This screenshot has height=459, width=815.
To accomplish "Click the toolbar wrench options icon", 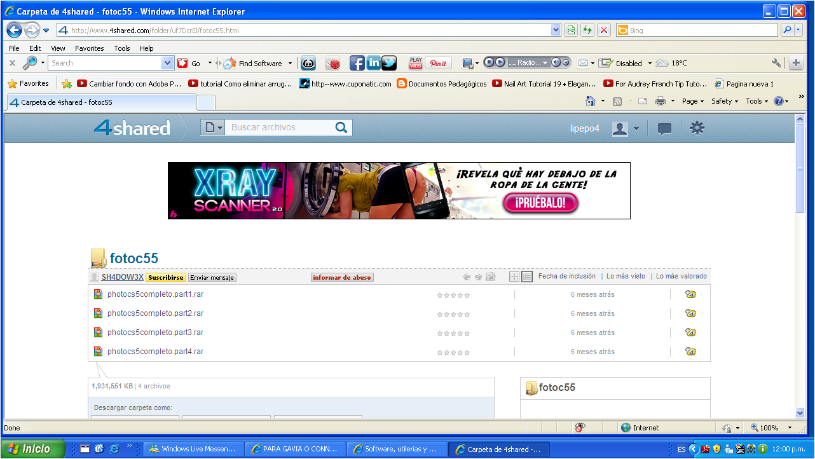I will [x=776, y=63].
